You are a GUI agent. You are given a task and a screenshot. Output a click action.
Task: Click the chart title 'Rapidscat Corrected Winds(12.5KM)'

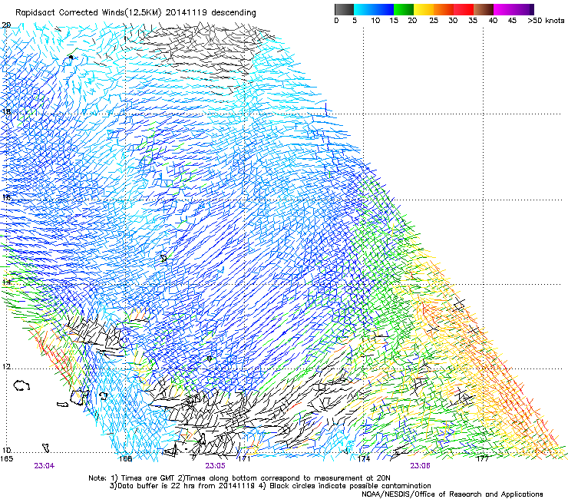[x=89, y=13]
